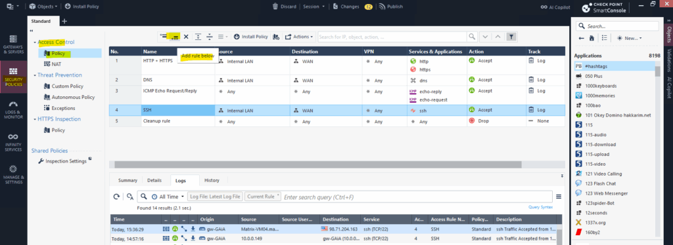Image resolution: width=673 pixels, height=245 pixels.
Task: Delete selected rule with X icon
Action: (186, 37)
